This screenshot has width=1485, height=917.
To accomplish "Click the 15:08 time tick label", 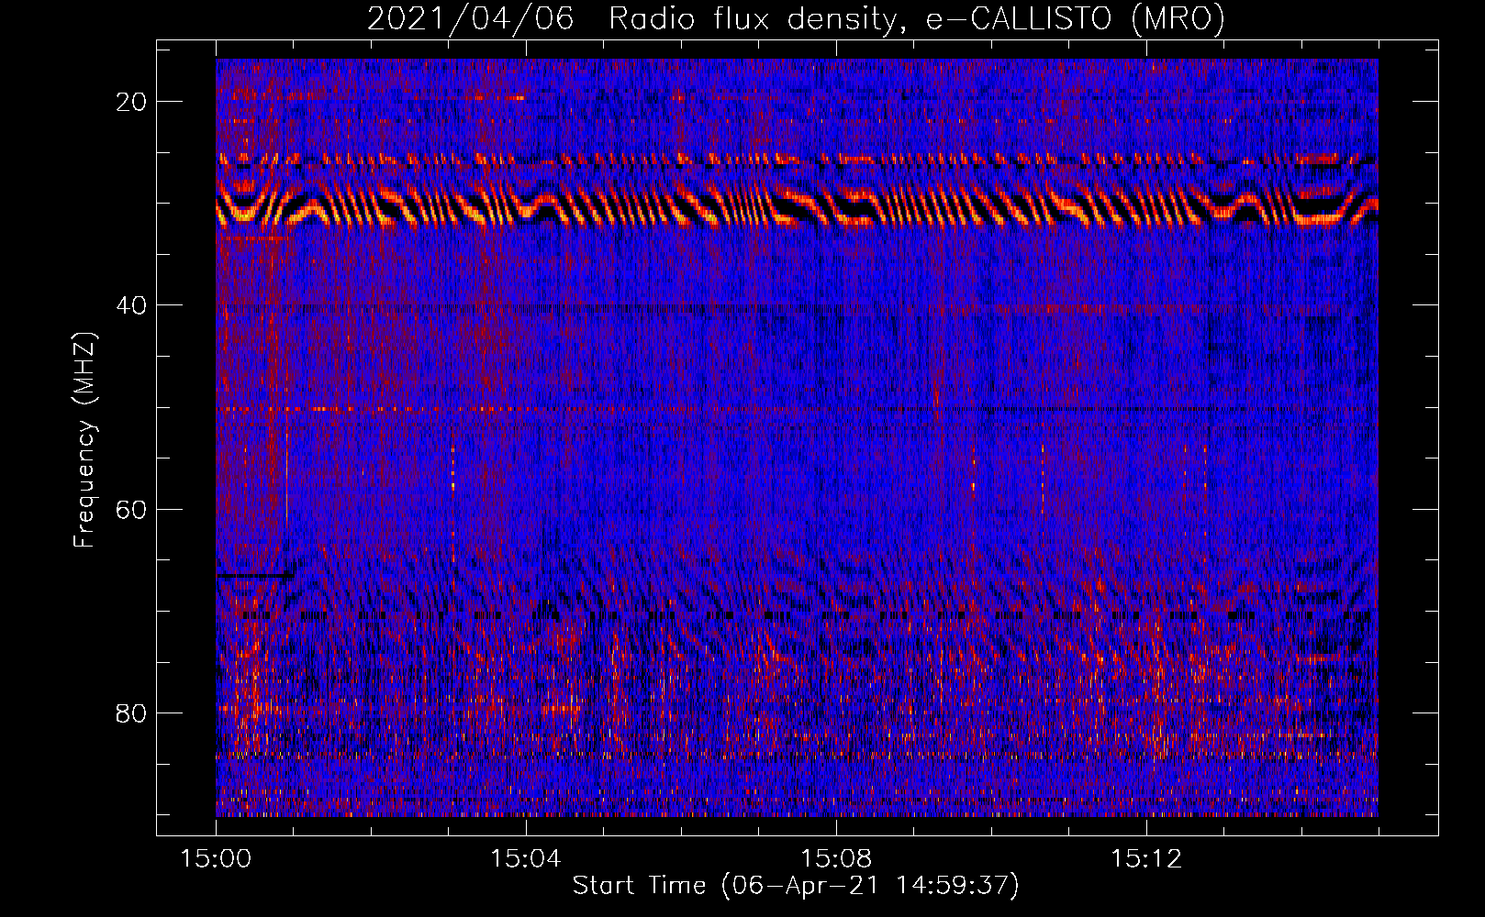I will coord(836,859).
